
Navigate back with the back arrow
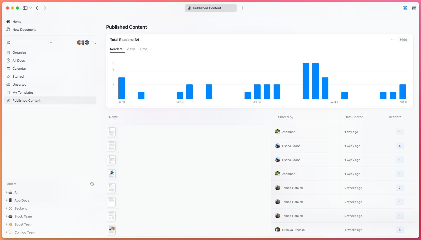[37, 8]
